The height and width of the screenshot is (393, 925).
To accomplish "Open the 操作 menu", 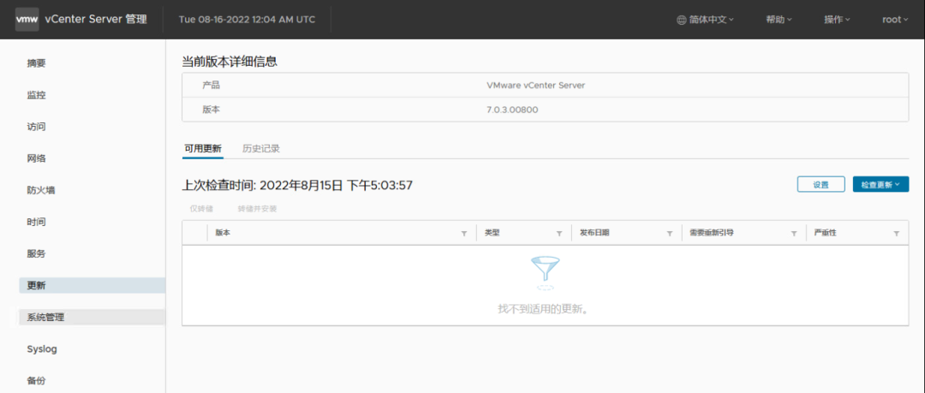I will coord(837,20).
